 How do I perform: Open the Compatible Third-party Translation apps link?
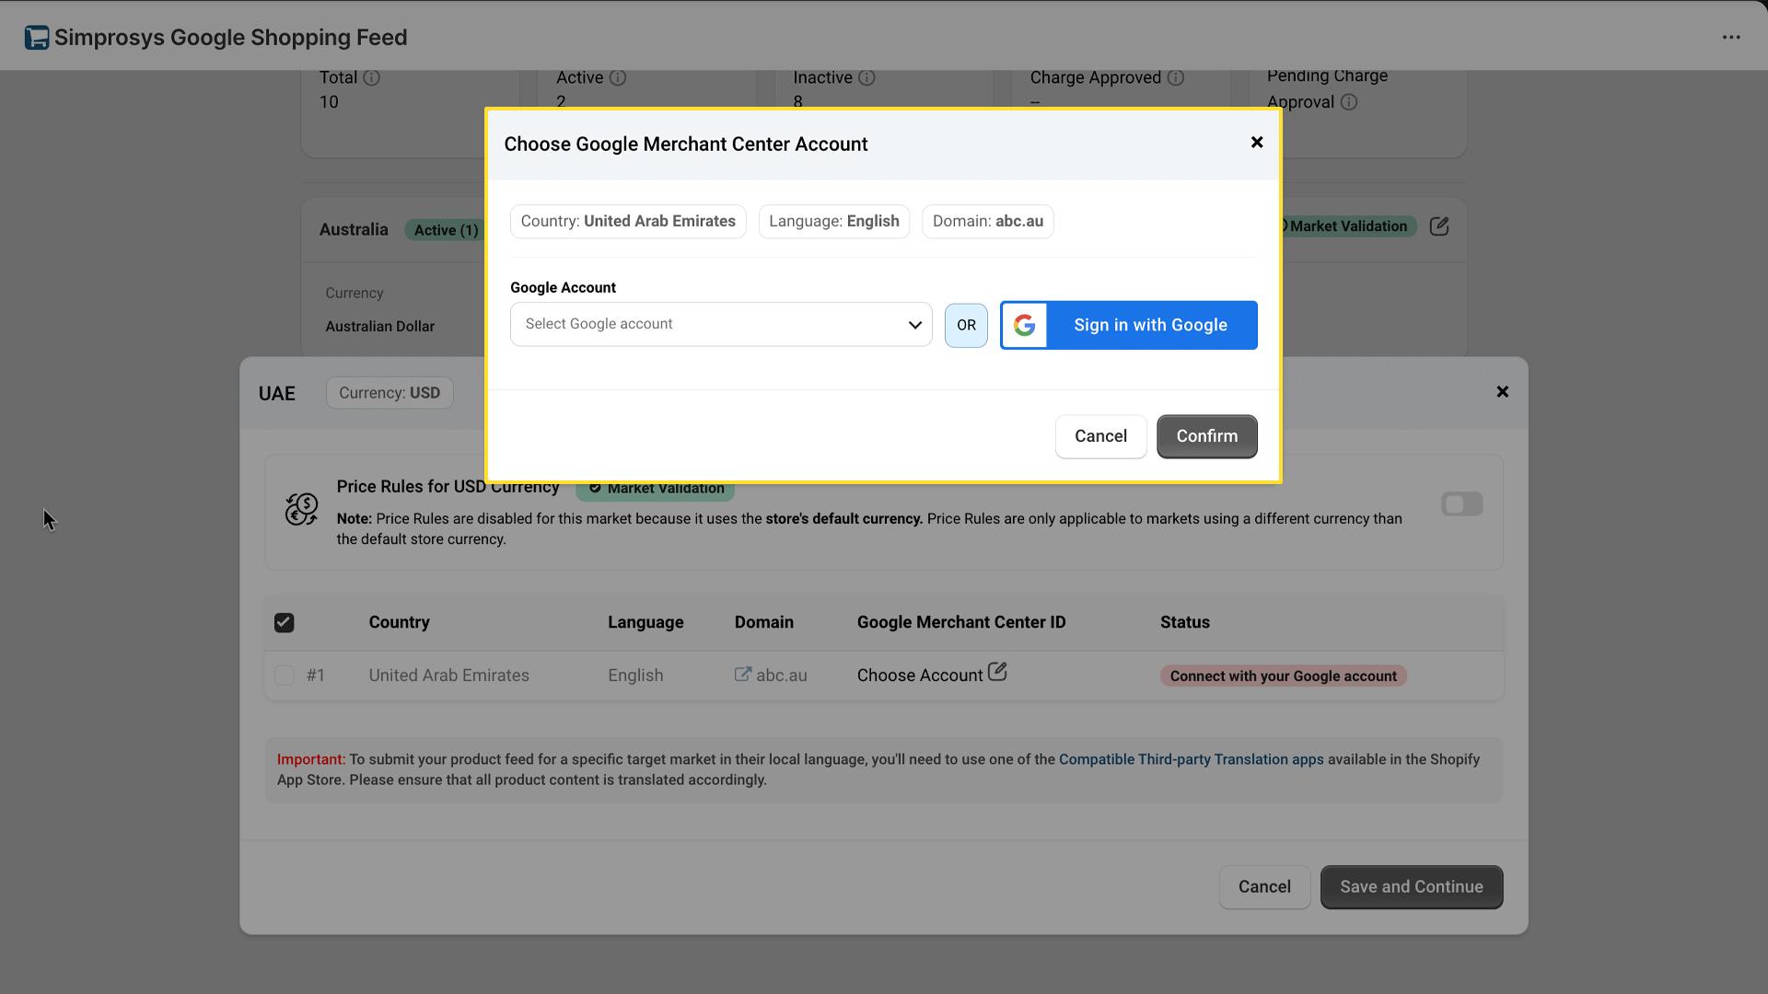click(x=1191, y=759)
